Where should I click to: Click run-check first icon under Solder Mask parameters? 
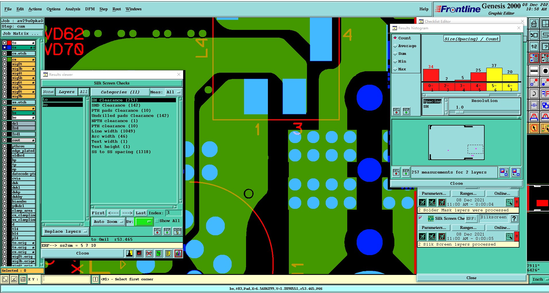[422, 202]
